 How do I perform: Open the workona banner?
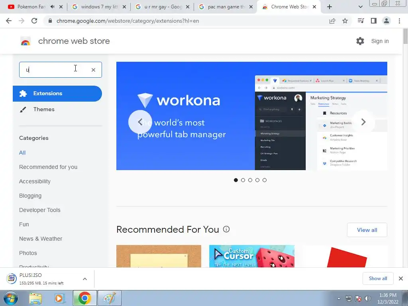coord(252,116)
